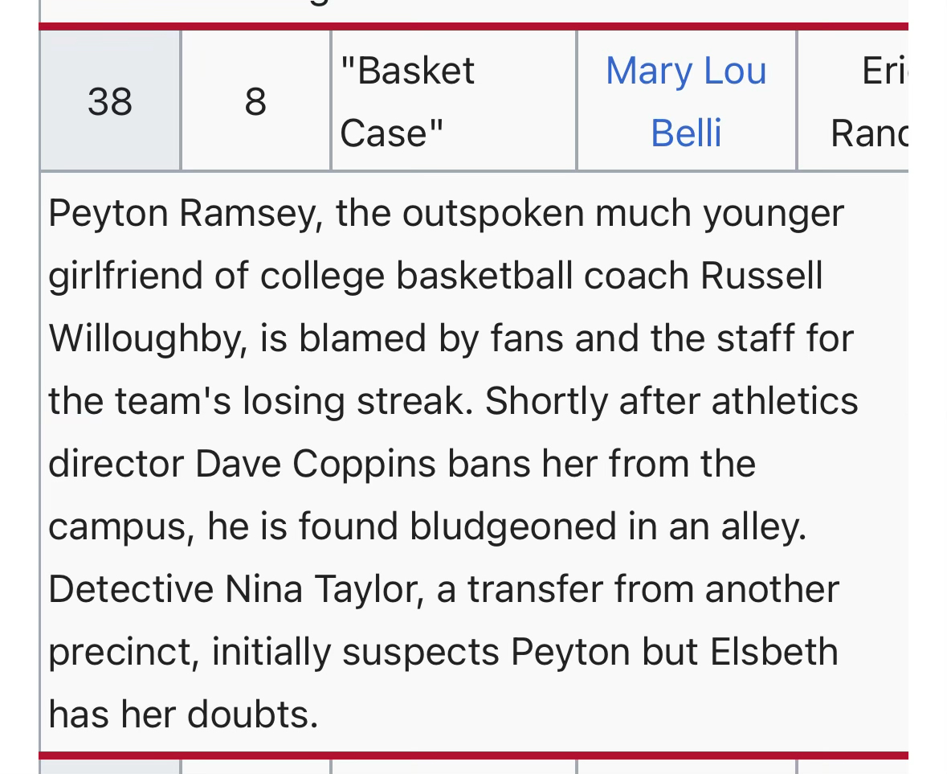Click the name Peyton Ramsey in summary
947x774 pixels.
coord(182,214)
